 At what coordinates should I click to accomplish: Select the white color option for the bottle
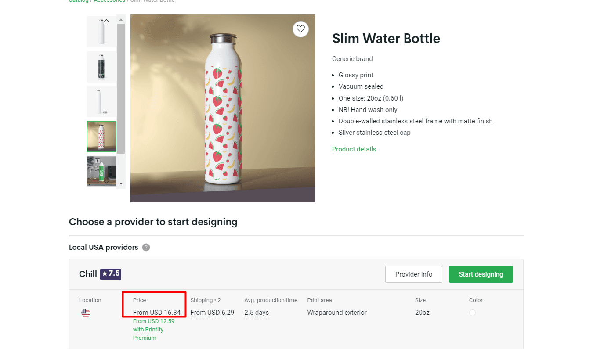(x=472, y=313)
